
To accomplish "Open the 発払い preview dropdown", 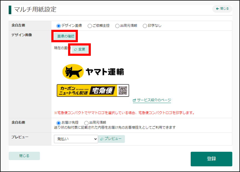I will click(76, 139).
